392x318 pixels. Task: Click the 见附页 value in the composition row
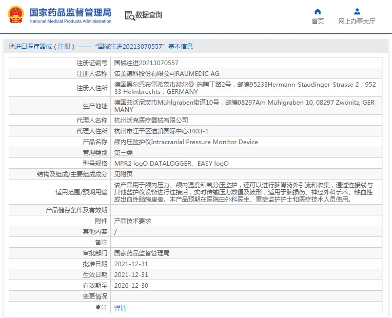(x=123, y=174)
